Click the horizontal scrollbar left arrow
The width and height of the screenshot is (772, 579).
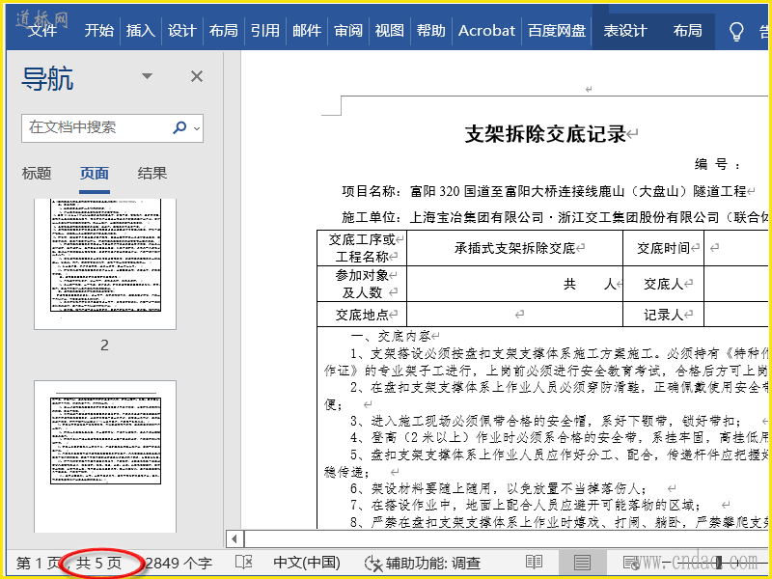point(234,539)
